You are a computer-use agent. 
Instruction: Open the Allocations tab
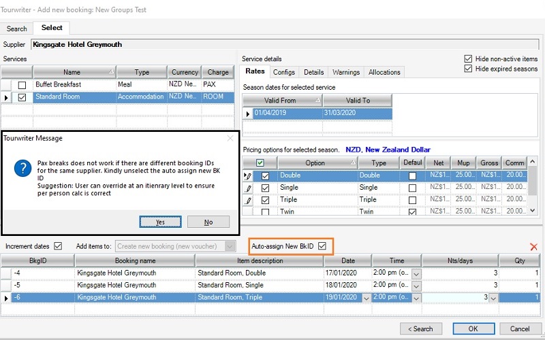tap(384, 72)
